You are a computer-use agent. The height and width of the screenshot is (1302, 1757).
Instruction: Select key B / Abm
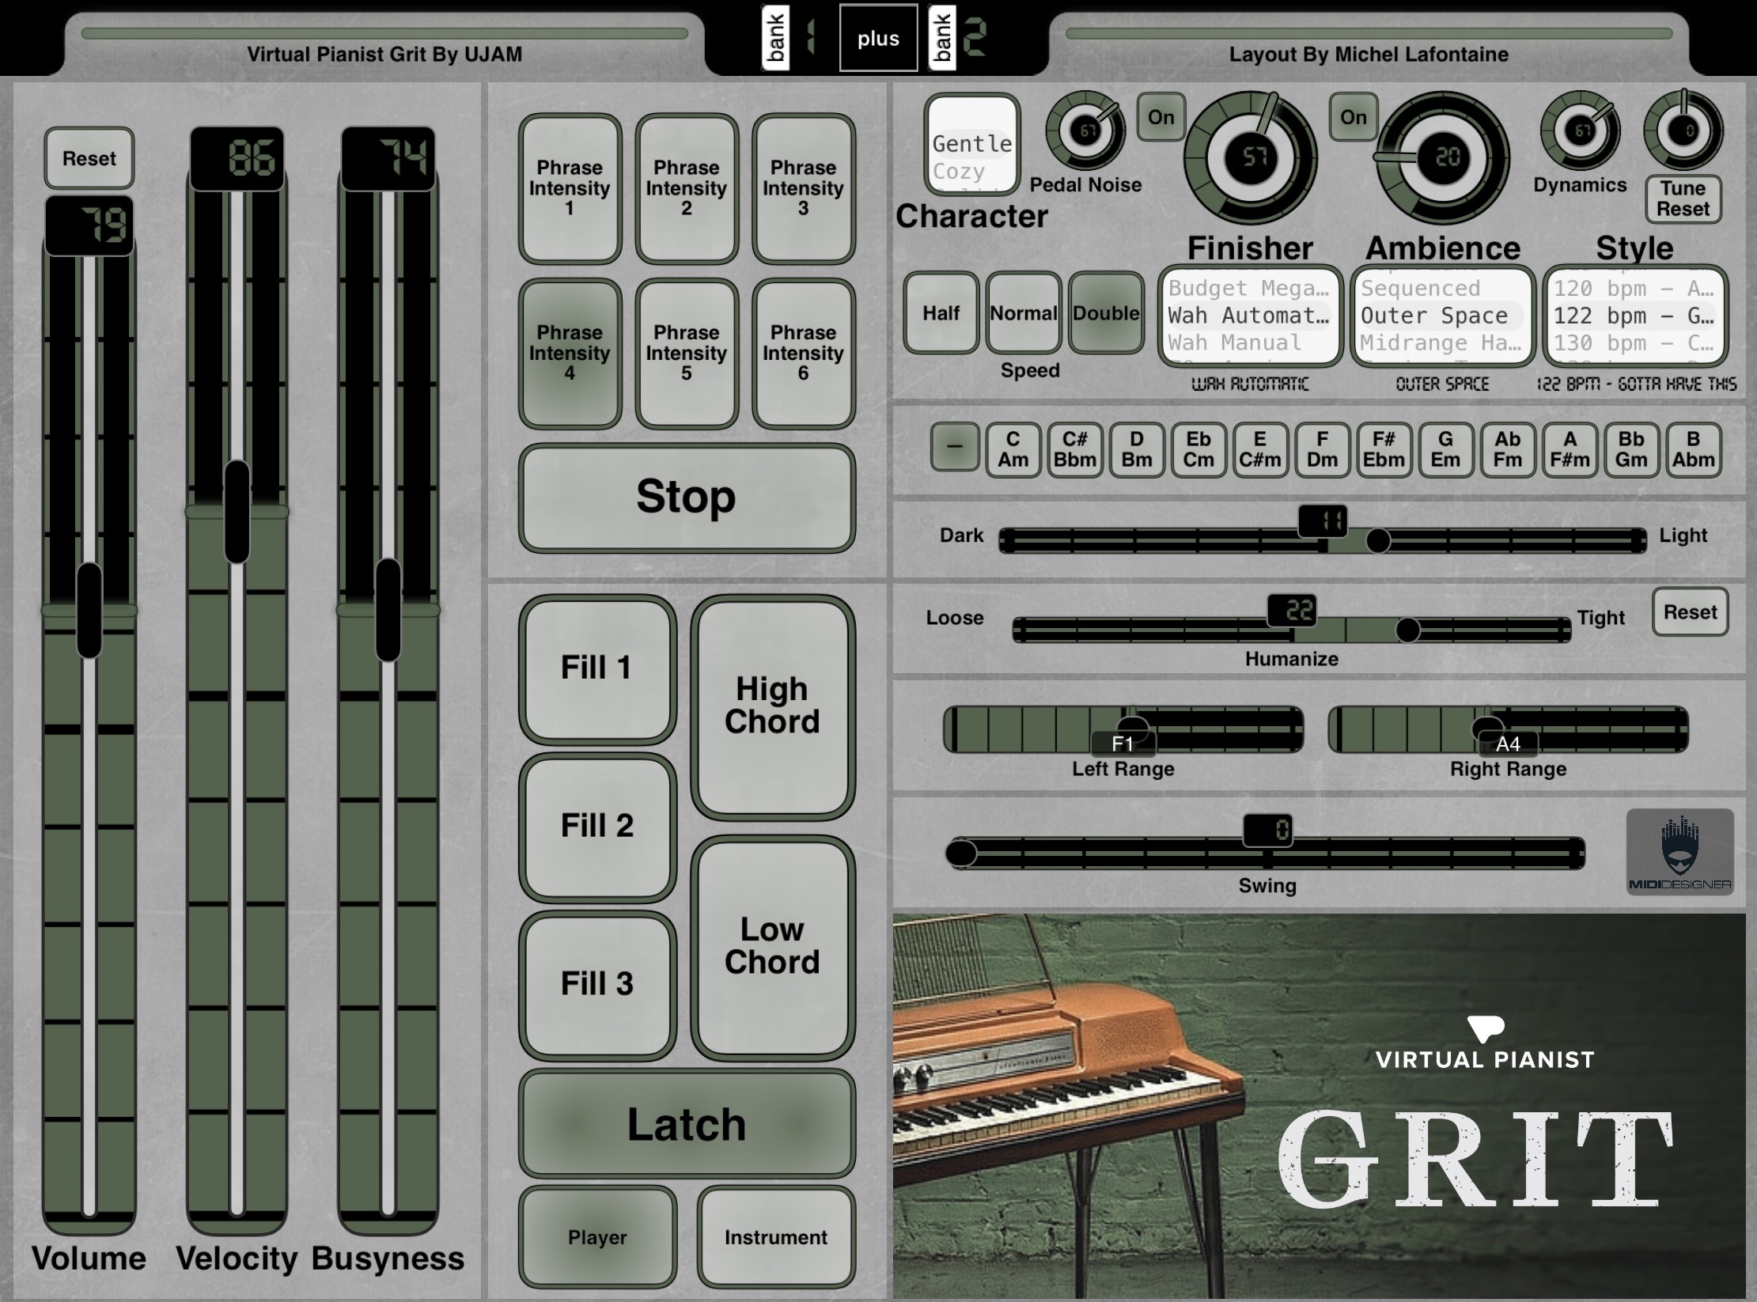(x=1693, y=449)
